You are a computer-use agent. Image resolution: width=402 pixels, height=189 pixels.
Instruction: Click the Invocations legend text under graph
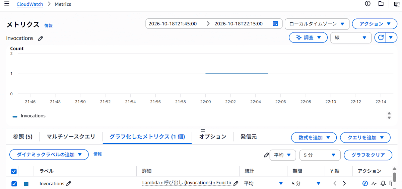(x=33, y=116)
